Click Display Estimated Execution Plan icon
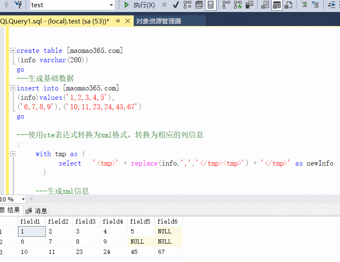Viewport: 340px width, 262px height. [x=188, y=5]
